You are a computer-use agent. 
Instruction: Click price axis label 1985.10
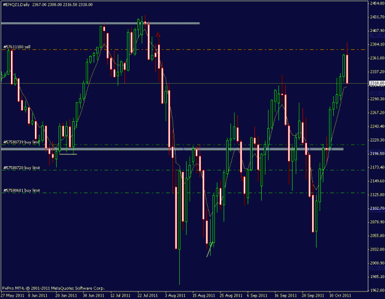[377, 277]
